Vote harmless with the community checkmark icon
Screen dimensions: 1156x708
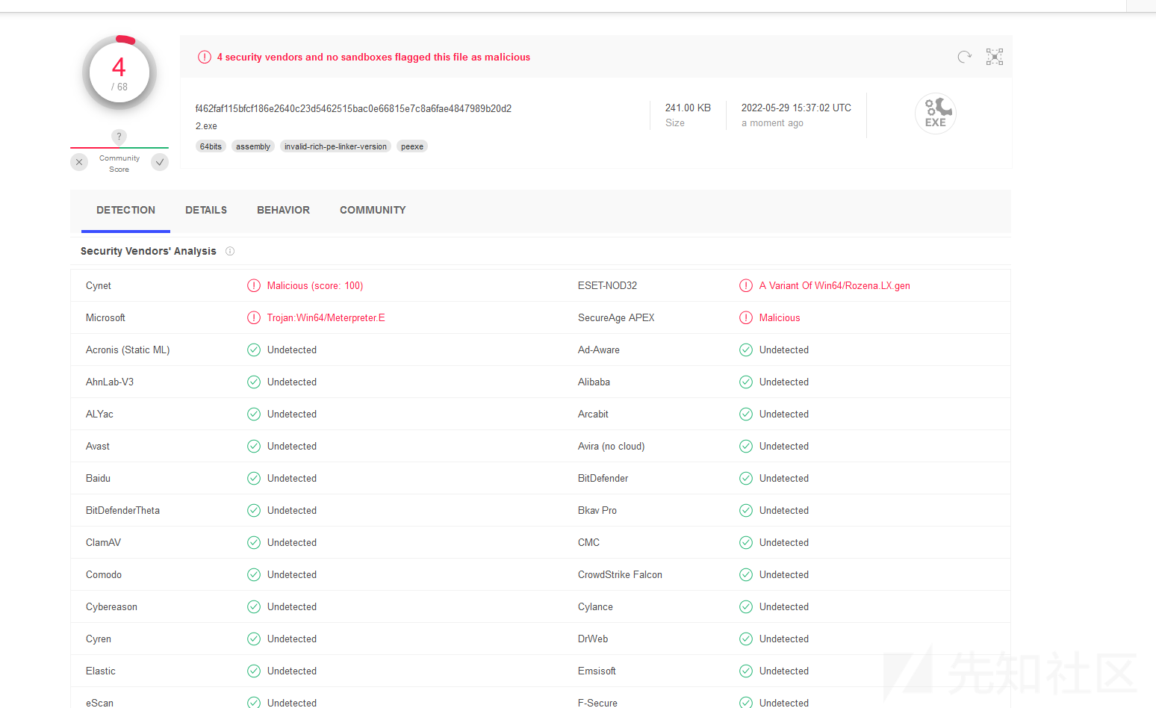click(160, 162)
